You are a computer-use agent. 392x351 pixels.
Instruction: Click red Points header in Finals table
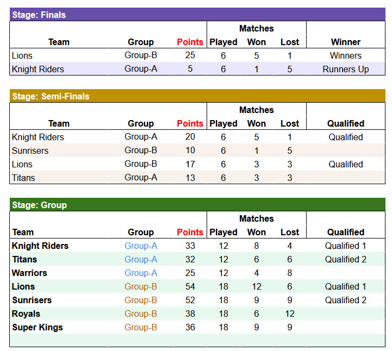(x=190, y=42)
